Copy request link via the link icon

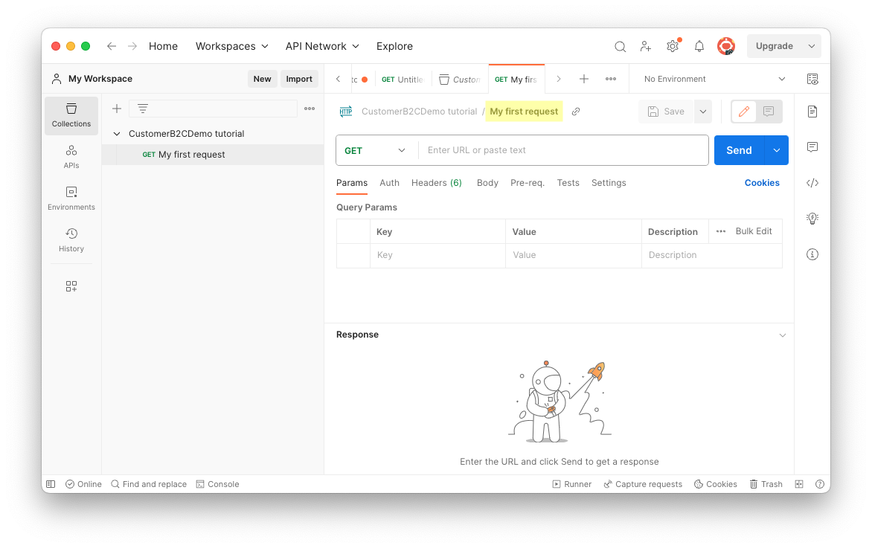(576, 112)
